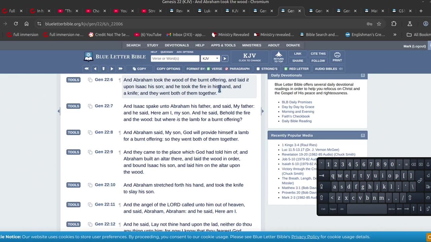Viewport: 431px width, 242px height.
Task: Click the browser address bar URL
Action: (x=84, y=24)
